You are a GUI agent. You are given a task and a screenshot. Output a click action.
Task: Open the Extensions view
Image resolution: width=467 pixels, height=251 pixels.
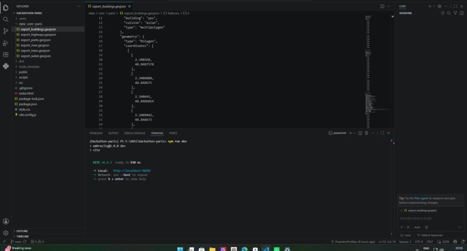pos(6,54)
